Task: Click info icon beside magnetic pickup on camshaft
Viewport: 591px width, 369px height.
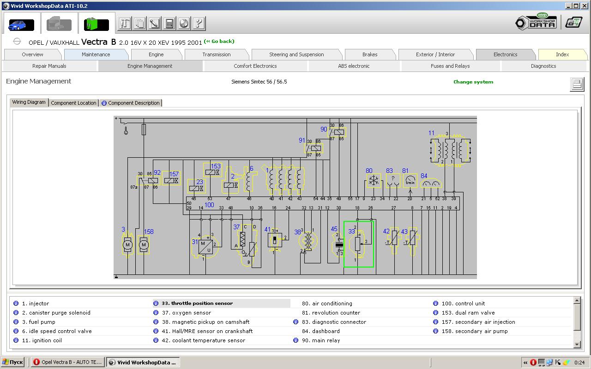Action: 156,322
